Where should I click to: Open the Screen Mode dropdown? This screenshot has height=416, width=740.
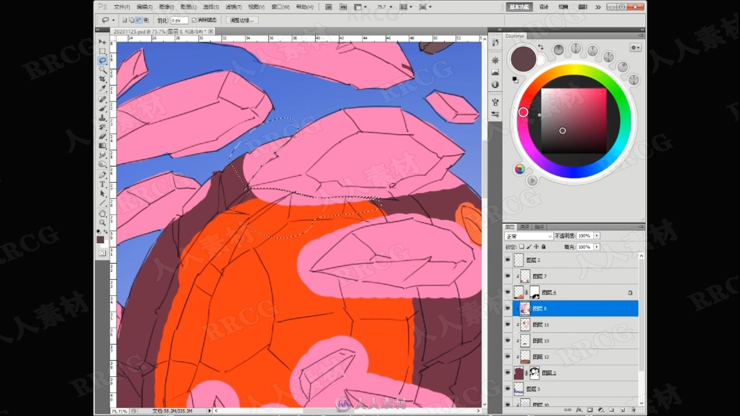pos(425,7)
